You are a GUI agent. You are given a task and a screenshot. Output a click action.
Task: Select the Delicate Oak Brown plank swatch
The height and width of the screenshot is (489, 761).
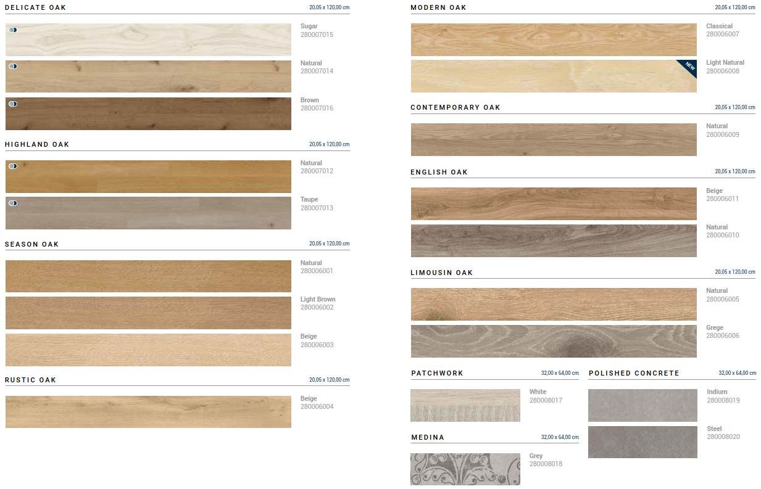point(148,113)
